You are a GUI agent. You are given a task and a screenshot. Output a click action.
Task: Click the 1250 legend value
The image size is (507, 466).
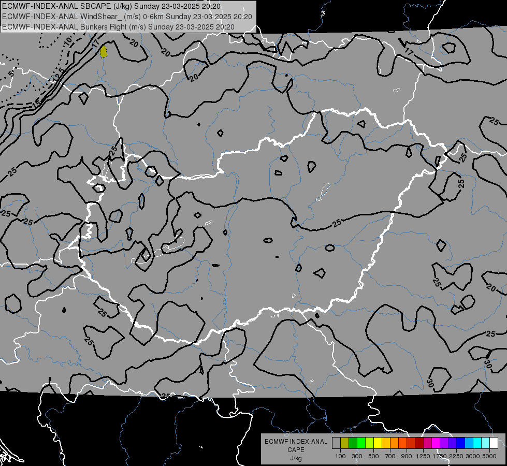click(423, 456)
